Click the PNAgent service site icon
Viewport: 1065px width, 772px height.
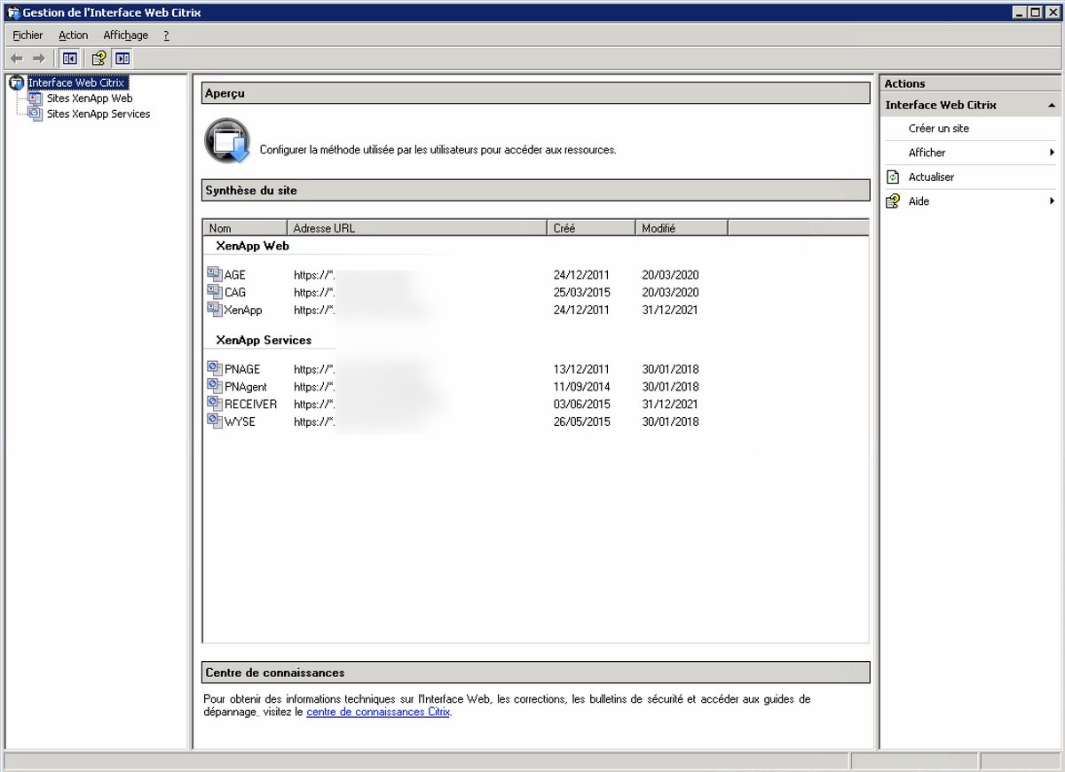point(214,386)
